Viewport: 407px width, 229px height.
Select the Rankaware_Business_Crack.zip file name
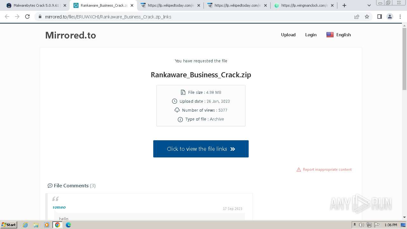pyautogui.click(x=201, y=75)
